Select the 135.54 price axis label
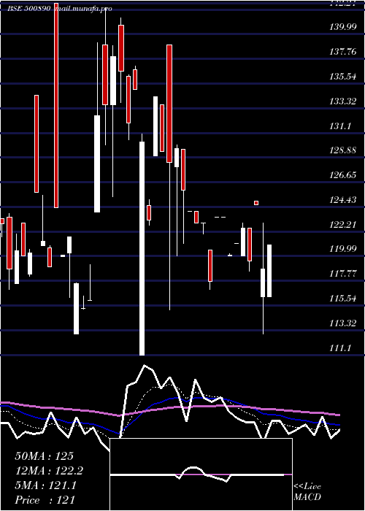 coord(343,77)
